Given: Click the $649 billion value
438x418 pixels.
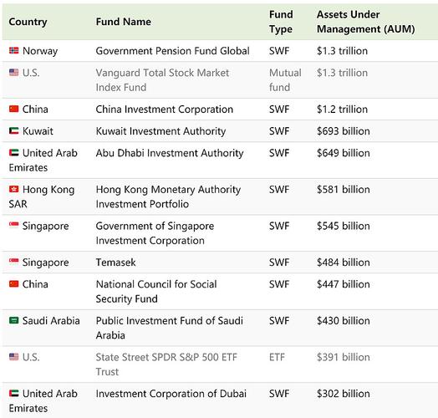Looking at the screenshot, I should click(344, 153).
